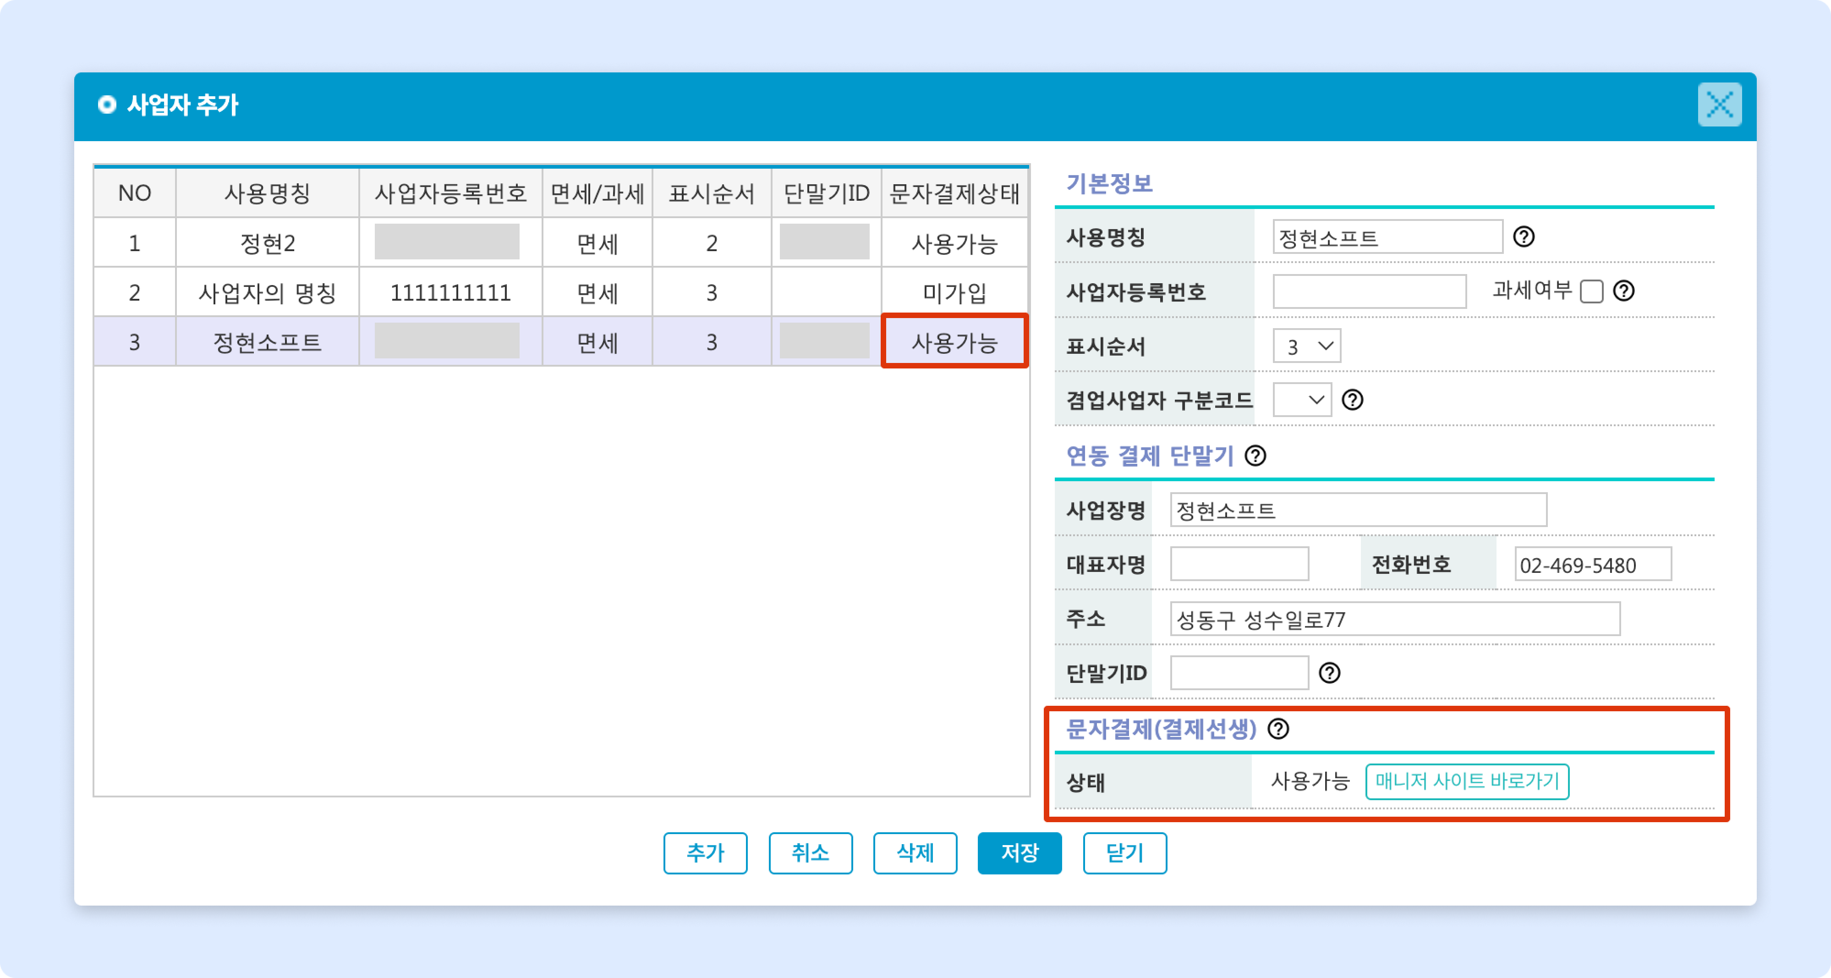Viewport: 1831px width, 978px height.
Task: Open the 표시순서 dropdown
Action: pyautogui.click(x=1306, y=346)
